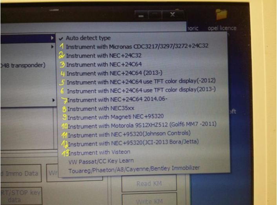The height and width of the screenshot is (205, 277).
Task: Choose Motorola 9S12XHZ512 (Golf6 MM7 -2011)
Action: pos(140,125)
